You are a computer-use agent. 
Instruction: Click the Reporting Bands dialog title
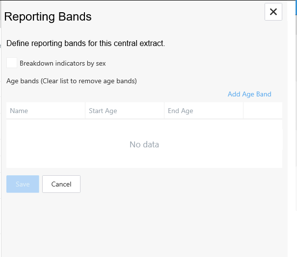(x=48, y=17)
